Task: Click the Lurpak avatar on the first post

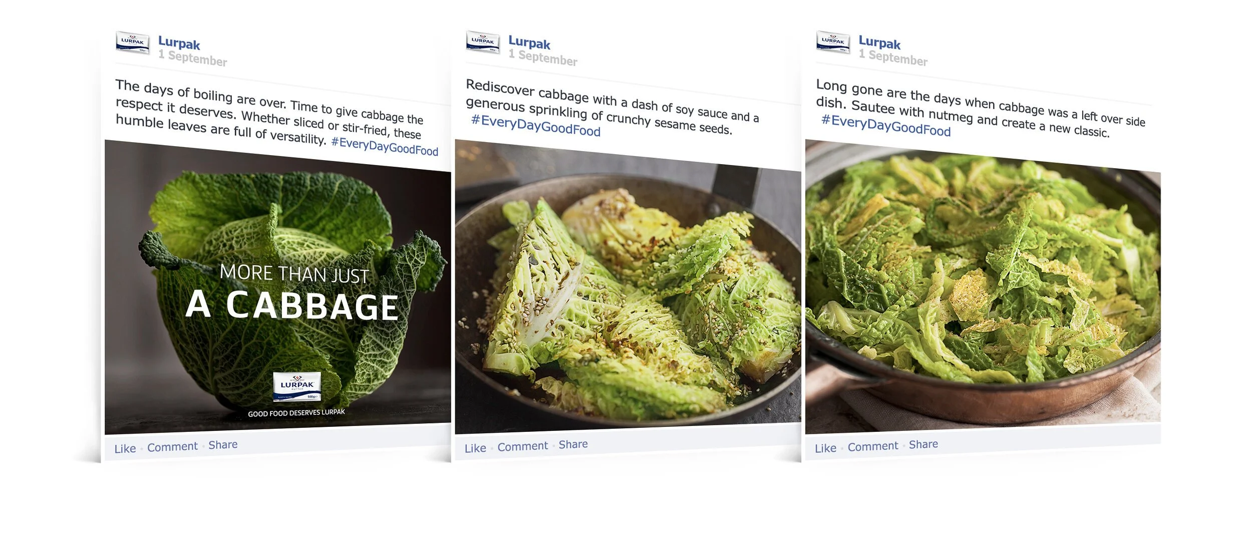Action: pos(133,42)
